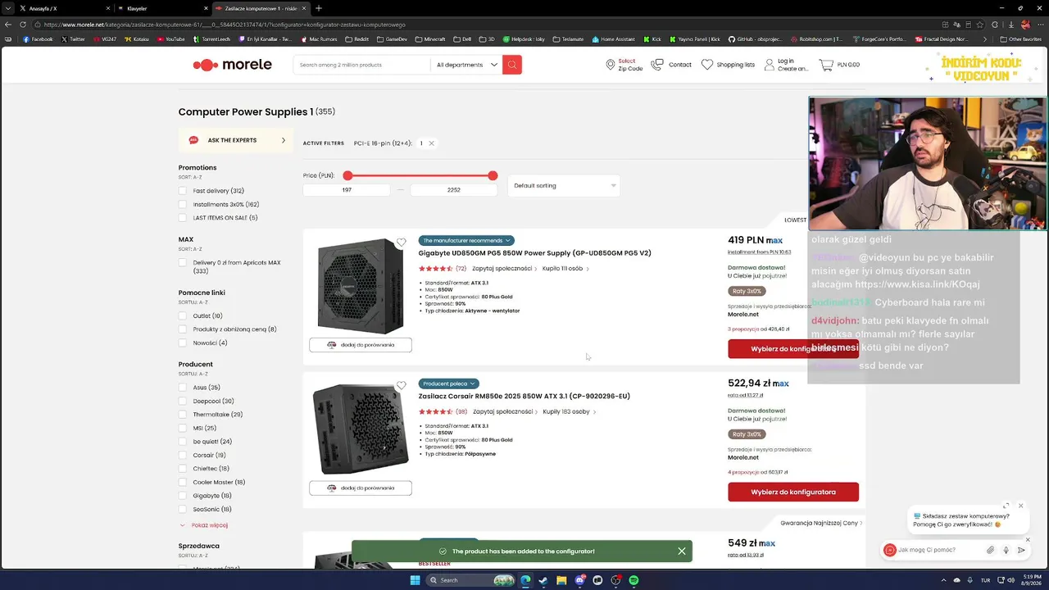The image size is (1049, 590).
Task: Click the product search input field
Action: coord(361,65)
